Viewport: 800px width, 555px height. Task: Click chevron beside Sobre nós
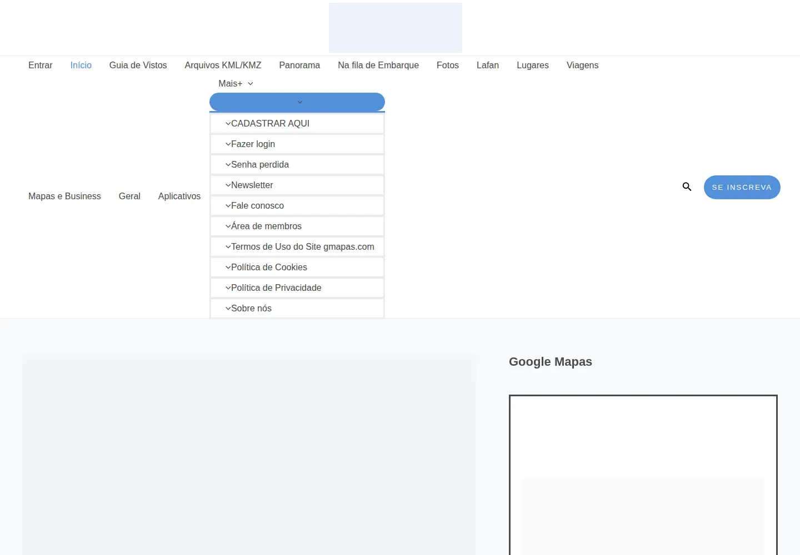point(228,309)
